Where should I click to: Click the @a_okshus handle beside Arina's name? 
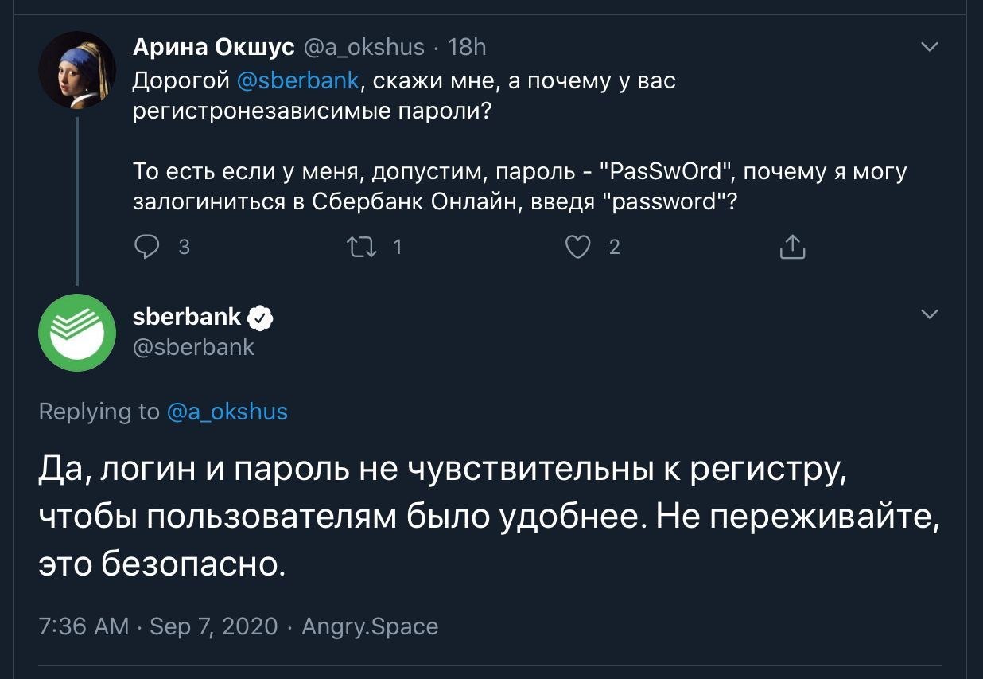pyautogui.click(x=364, y=48)
